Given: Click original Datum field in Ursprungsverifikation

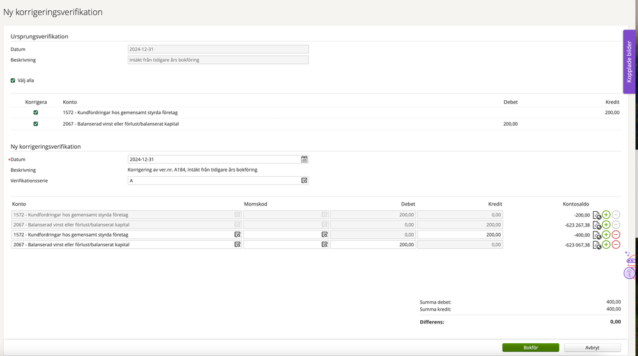Looking at the screenshot, I should [218, 49].
